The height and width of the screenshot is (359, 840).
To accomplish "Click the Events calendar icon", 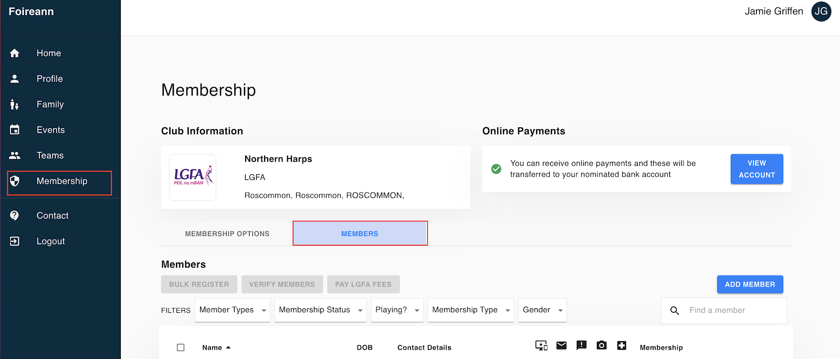I will pos(15,130).
